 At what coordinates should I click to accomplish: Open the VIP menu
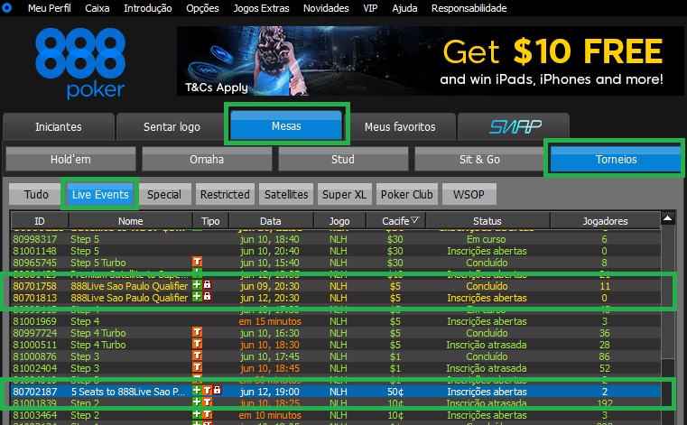tap(370, 8)
